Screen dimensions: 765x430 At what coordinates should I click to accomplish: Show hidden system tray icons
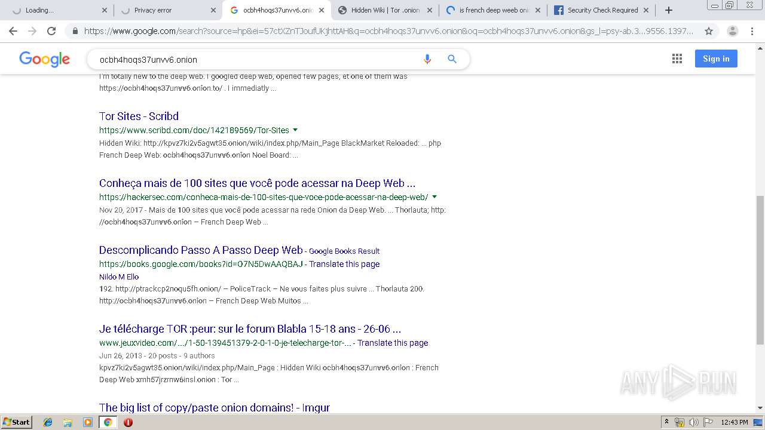click(666, 422)
